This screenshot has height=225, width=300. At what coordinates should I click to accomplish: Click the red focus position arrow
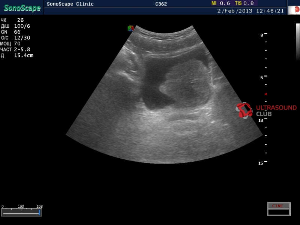click(266, 94)
